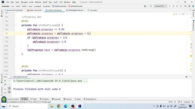Screen dimensions: 195x109
Task: Open Run panel gear options
Action: pos(186,77)
